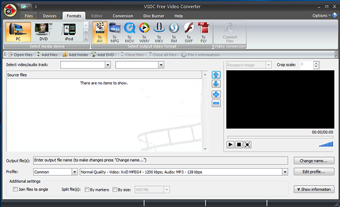
Task: Open quick access customize arrow
Action: click(x=36, y=7)
